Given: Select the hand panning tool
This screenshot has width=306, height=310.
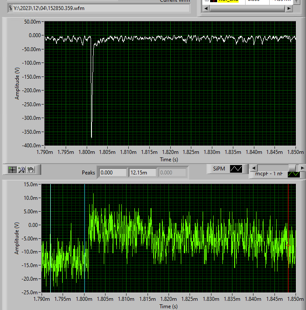Looking at the screenshot, I should 31,170.
